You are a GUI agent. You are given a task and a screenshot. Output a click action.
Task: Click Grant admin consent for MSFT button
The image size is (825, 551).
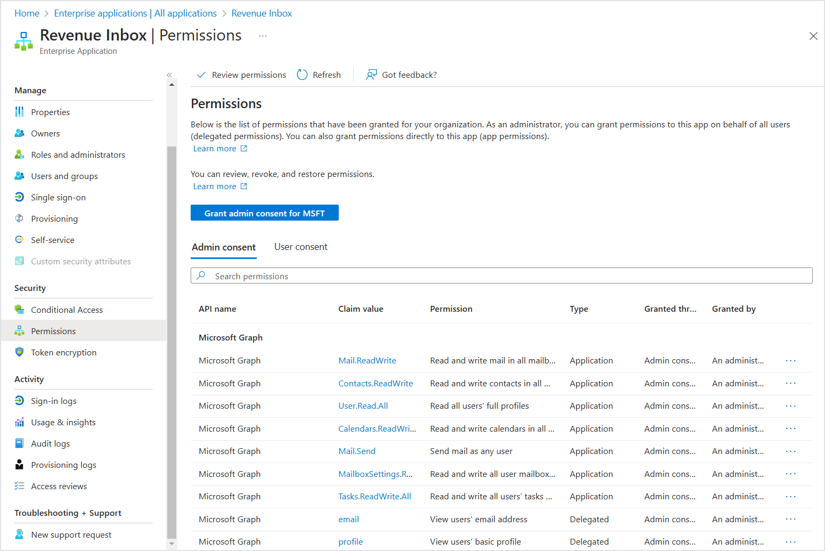265,213
